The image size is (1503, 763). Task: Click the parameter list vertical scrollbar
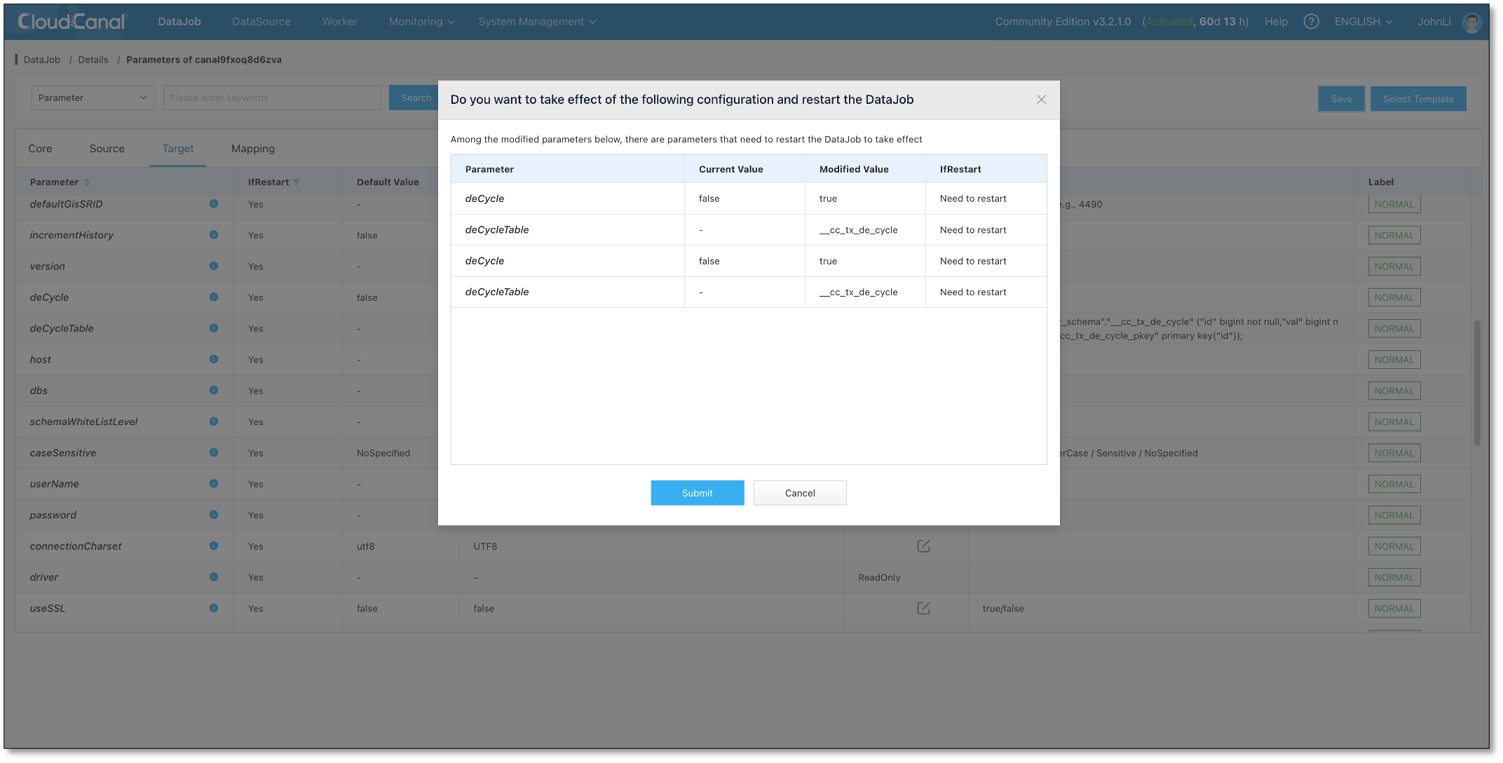point(1477,382)
